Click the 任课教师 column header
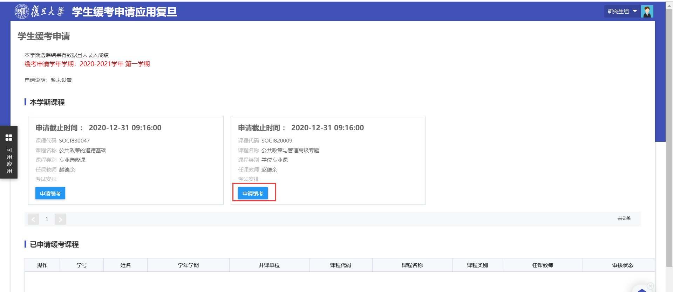Image resolution: width=673 pixels, height=292 pixels. (x=542, y=265)
